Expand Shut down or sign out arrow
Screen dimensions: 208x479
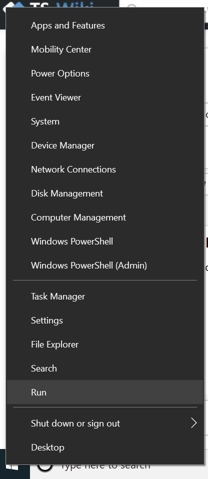click(x=194, y=423)
